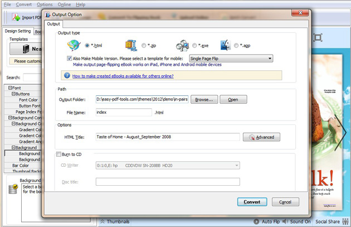The image size is (351, 227).
Task: Select Font Color tree item
Action: pos(28,100)
